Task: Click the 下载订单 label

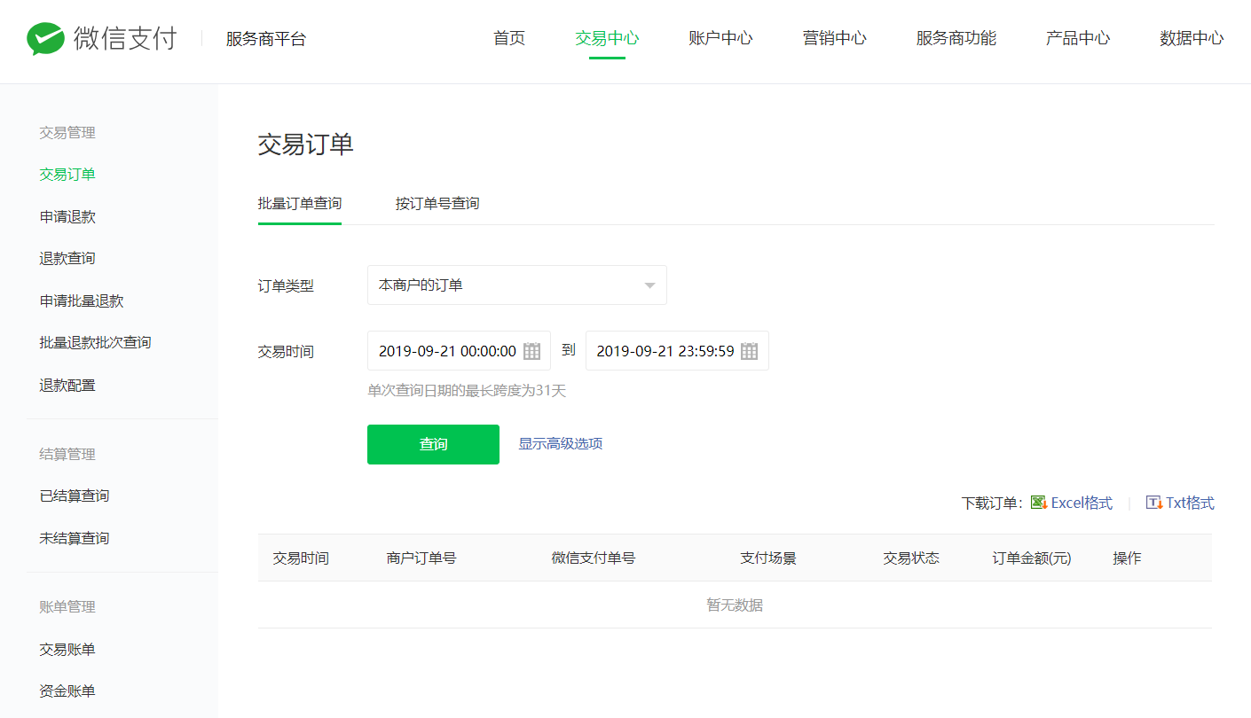Action: pyautogui.click(x=992, y=503)
